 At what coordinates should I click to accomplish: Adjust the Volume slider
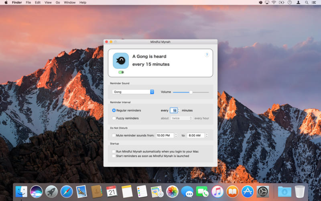click(191, 92)
